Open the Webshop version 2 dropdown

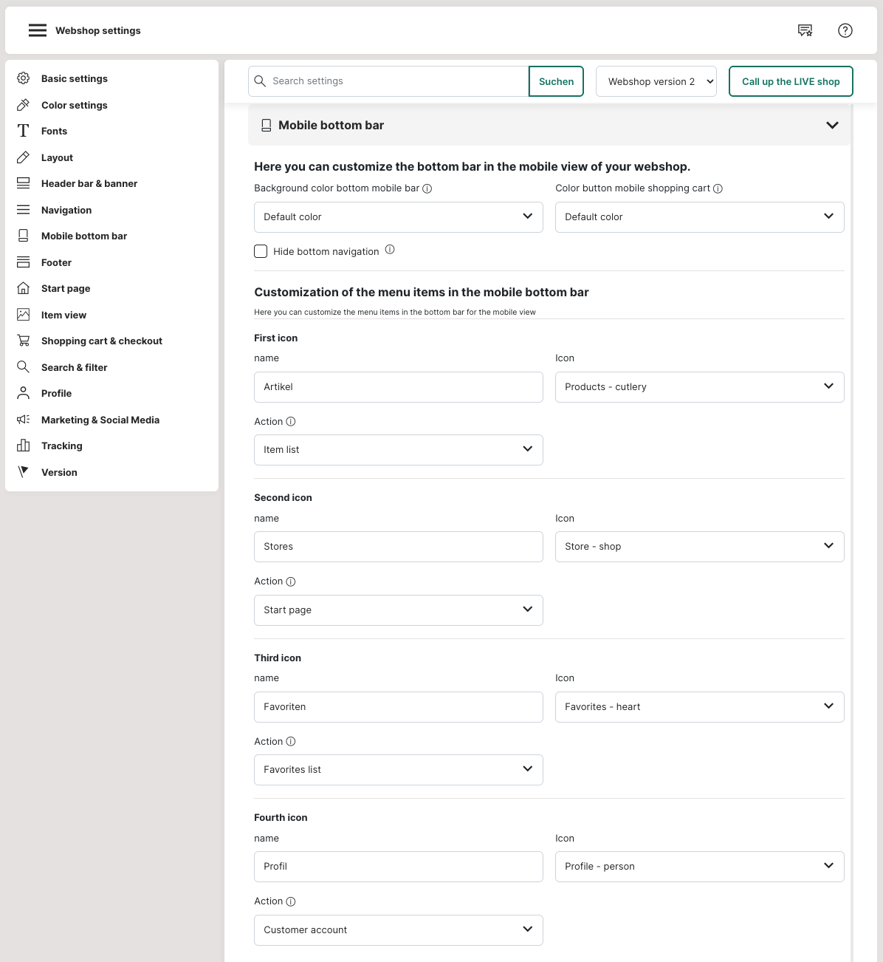click(656, 81)
